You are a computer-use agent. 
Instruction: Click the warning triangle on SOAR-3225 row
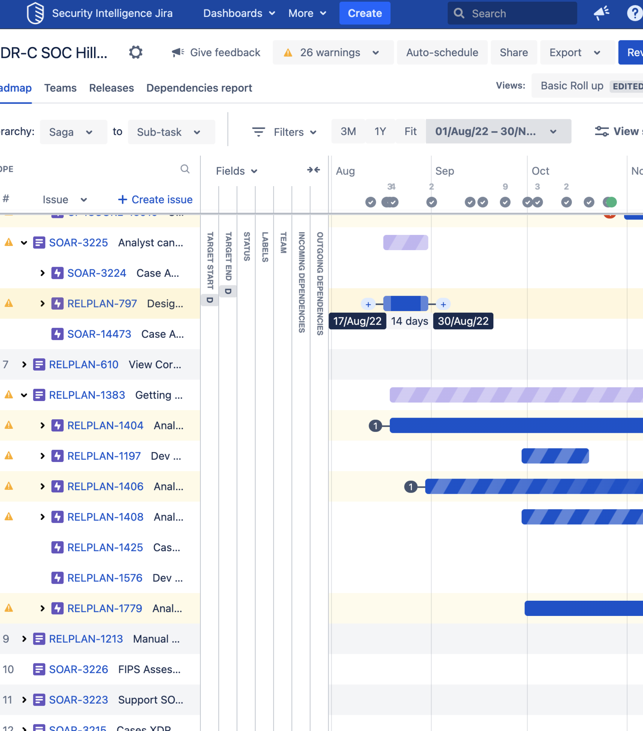[x=8, y=242]
